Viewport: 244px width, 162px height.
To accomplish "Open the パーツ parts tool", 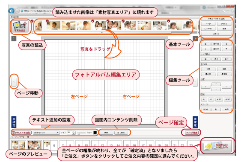I will pos(208,24).
